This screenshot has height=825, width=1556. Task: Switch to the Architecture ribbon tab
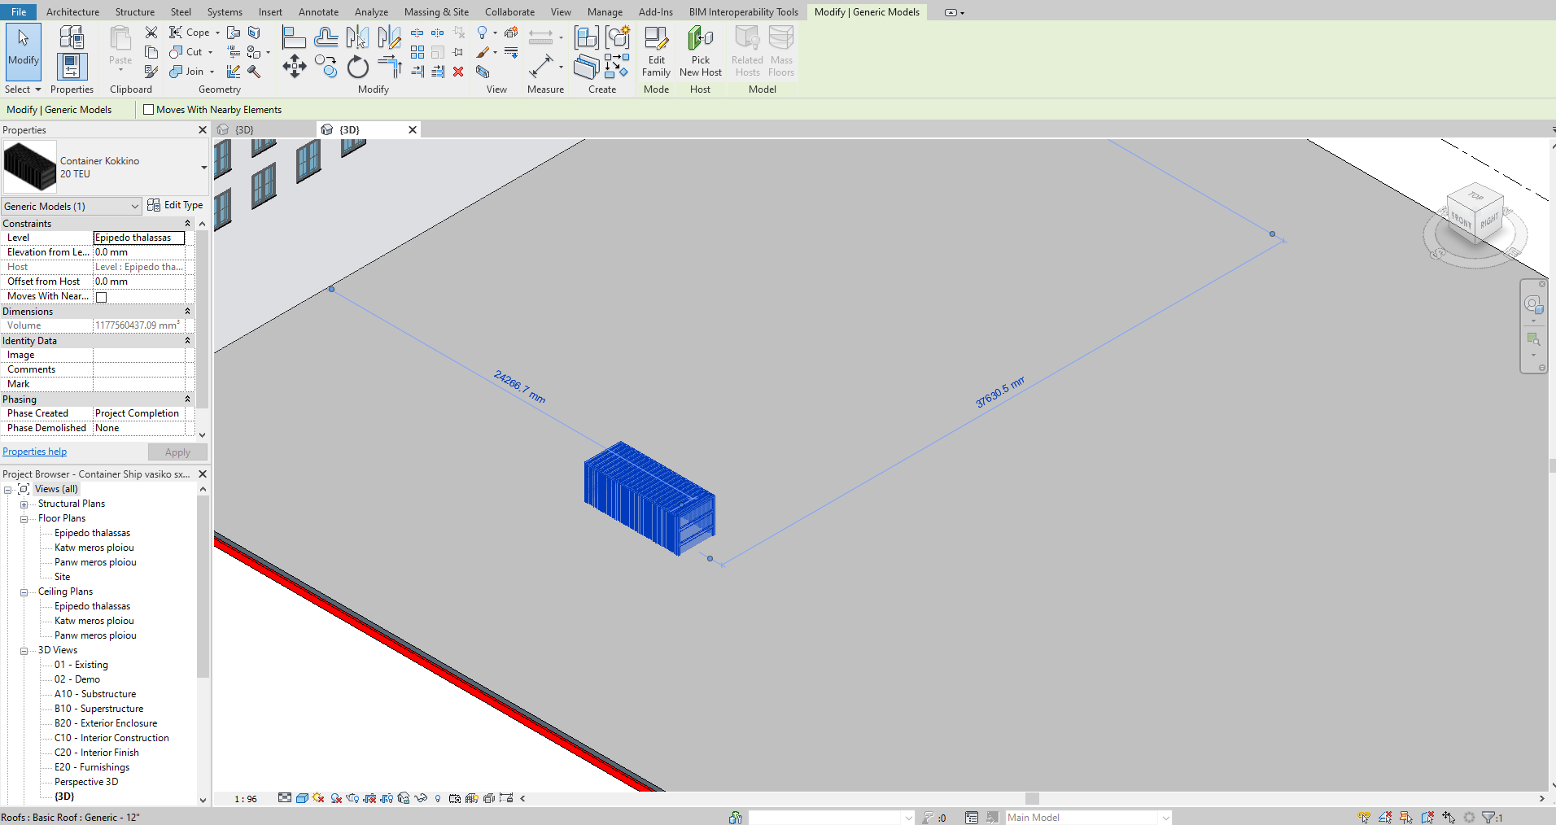tap(72, 11)
